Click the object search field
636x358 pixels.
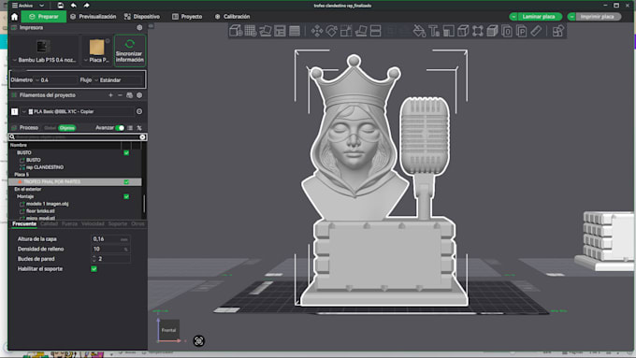[x=77, y=137]
